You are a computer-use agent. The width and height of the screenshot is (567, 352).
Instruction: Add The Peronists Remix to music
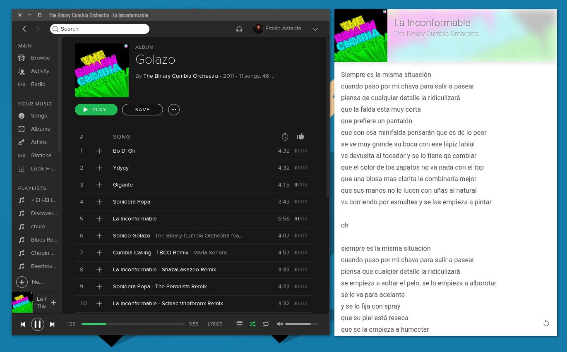(99, 287)
